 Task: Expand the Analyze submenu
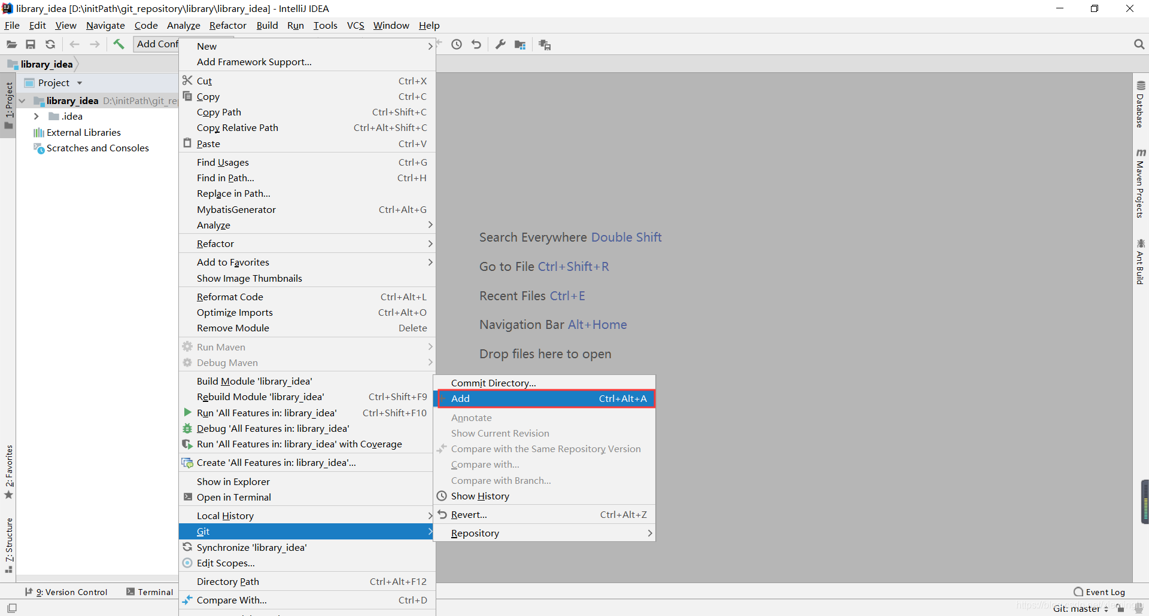(x=307, y=225)
